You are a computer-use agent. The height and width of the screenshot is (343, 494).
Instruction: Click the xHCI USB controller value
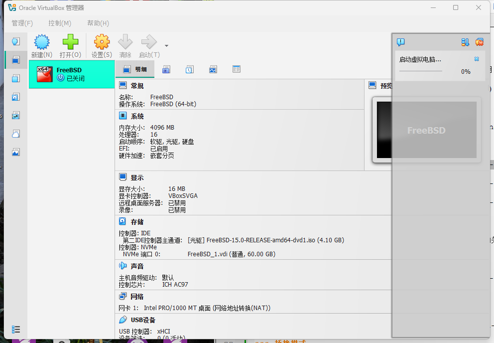163,332
